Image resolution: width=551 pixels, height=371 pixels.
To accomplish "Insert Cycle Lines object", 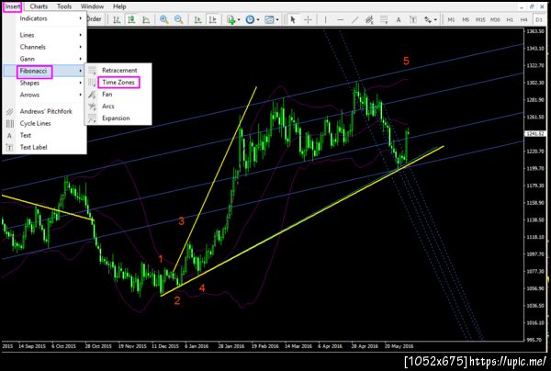I will tap(45, 123).
